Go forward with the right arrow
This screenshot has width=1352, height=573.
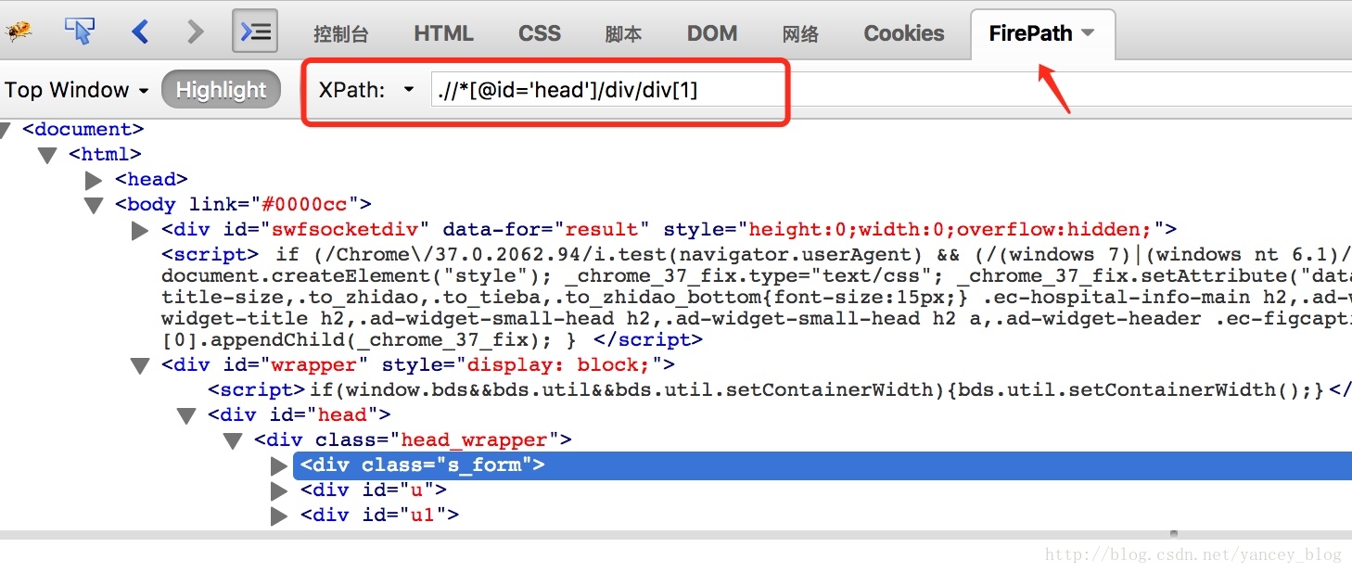(x=195, y=32)
